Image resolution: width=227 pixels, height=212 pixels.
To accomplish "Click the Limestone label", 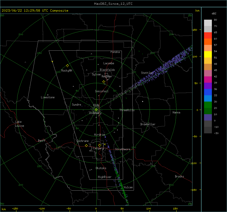I will [x=48, y=97].
